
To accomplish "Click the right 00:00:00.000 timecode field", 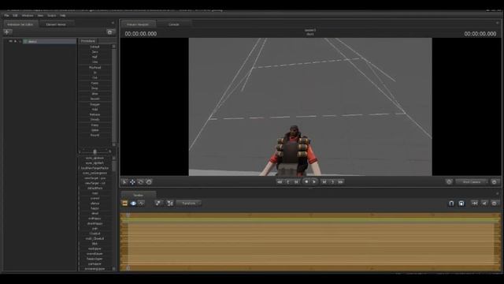I will (x=480, y=34).
